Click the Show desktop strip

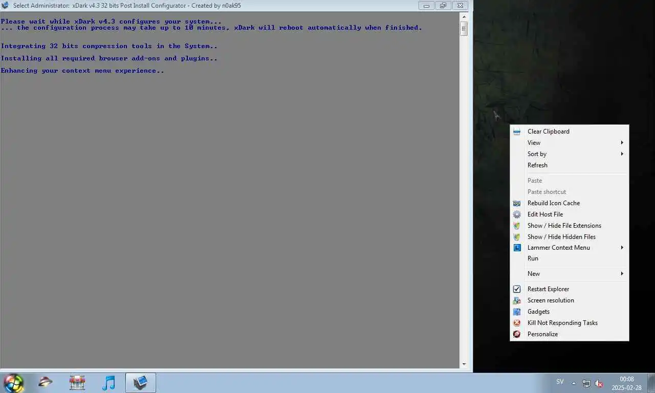[x=651, y=383]
